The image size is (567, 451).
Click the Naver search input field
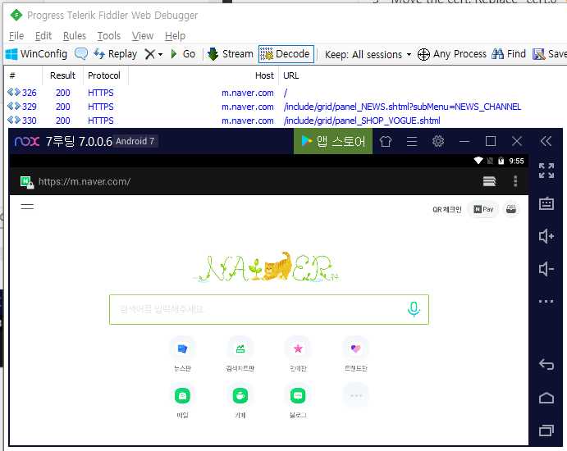[269, 309]
